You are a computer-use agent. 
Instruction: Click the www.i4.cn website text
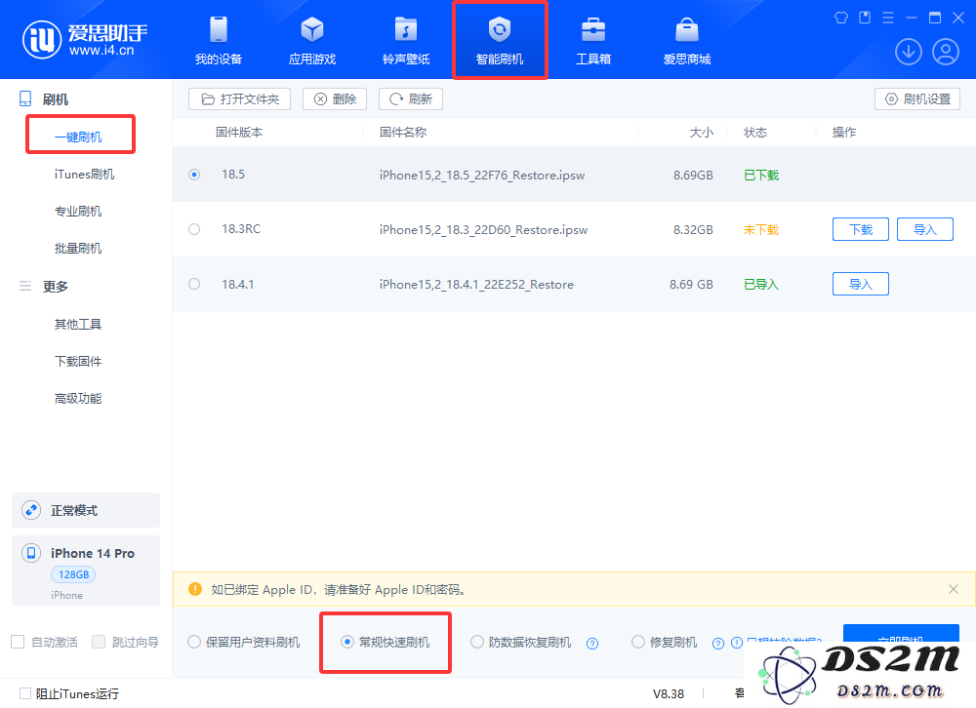point(102,51)
